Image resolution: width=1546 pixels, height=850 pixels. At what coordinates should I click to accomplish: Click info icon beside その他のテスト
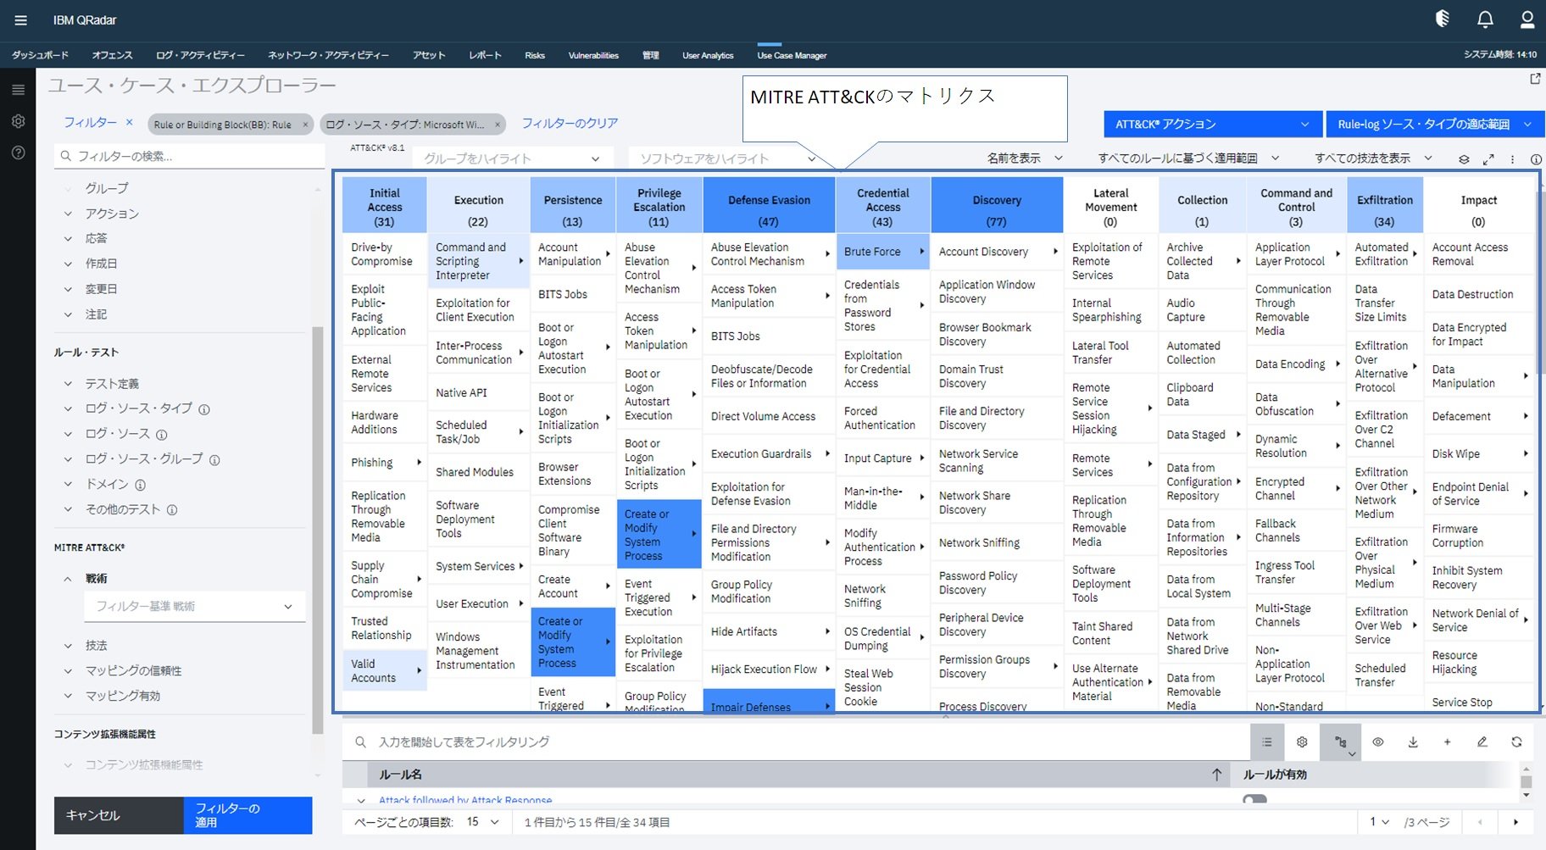point(172,510)
